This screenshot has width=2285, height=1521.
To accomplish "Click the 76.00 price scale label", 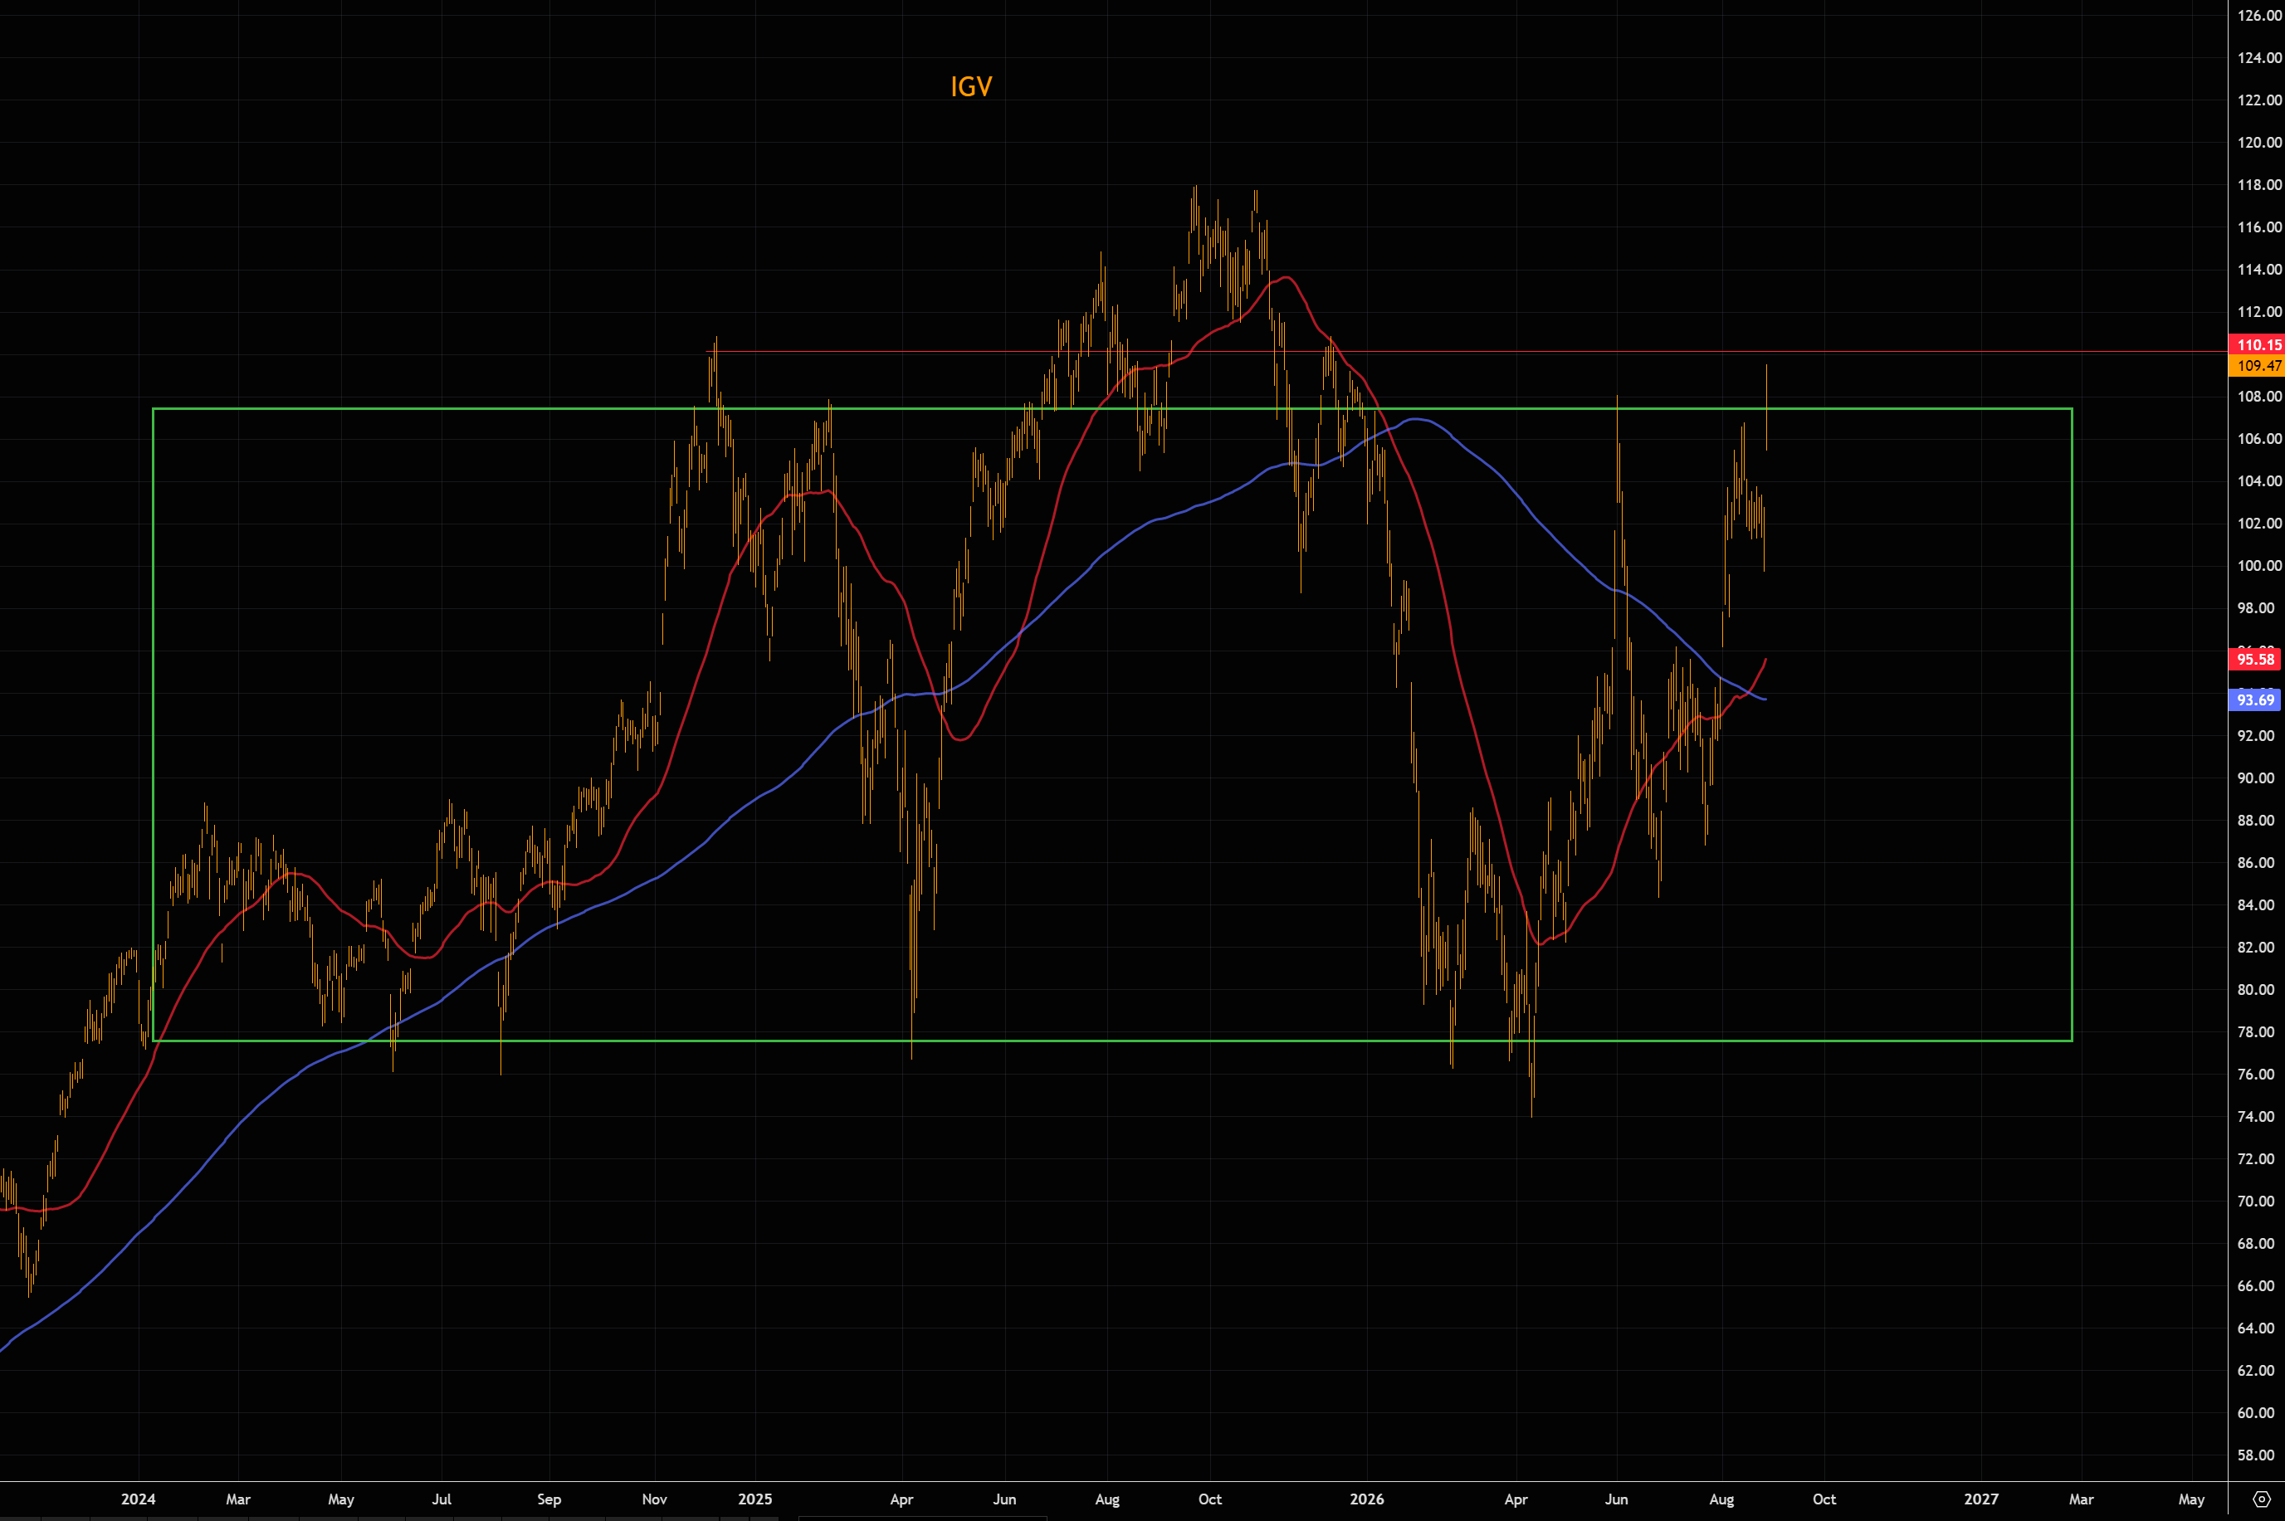I will (x=2256, y=1075).
